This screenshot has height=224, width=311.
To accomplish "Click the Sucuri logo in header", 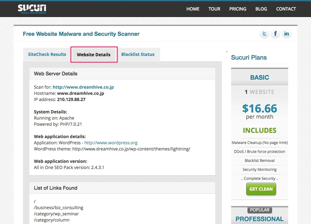I will coord(32,9).
